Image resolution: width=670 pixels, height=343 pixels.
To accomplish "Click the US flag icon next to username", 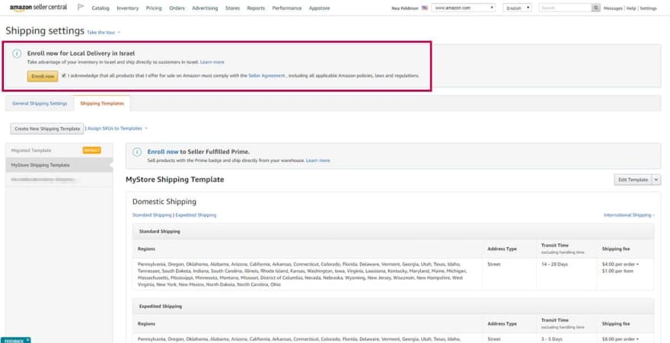I will pos(424,8).
